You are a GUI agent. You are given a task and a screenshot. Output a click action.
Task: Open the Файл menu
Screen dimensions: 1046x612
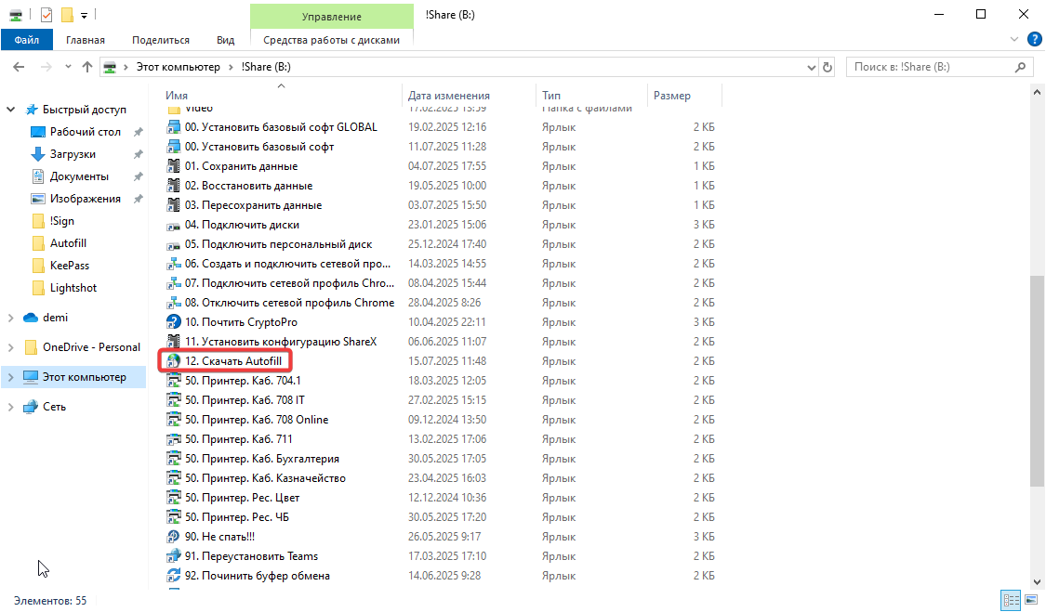(27, 40)
